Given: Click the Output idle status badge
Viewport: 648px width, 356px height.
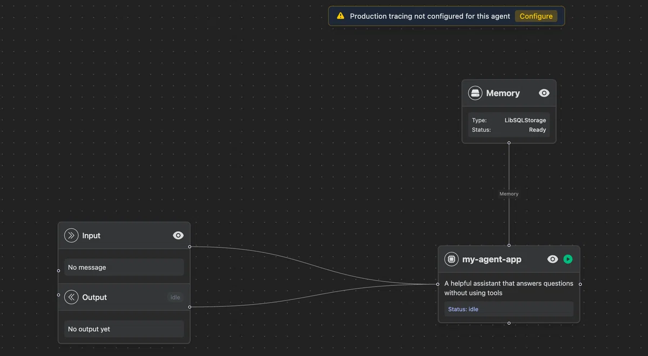Looking at the screenshot, I should (x=175, y=297).
